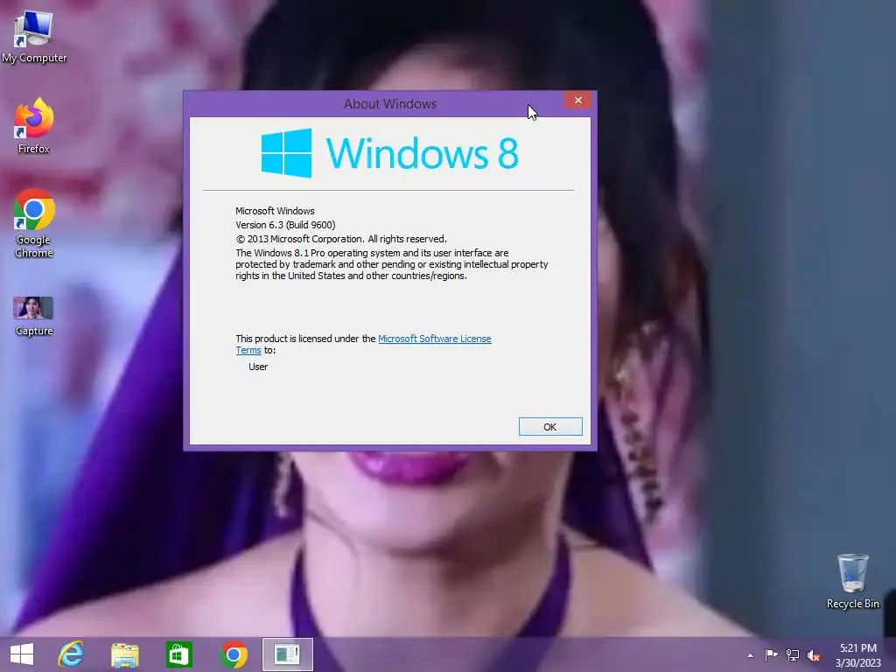Click OK in About Windows dialog
Image resolution: width=896 pixels, height=672 pixels.
click(x=550, y=427)
